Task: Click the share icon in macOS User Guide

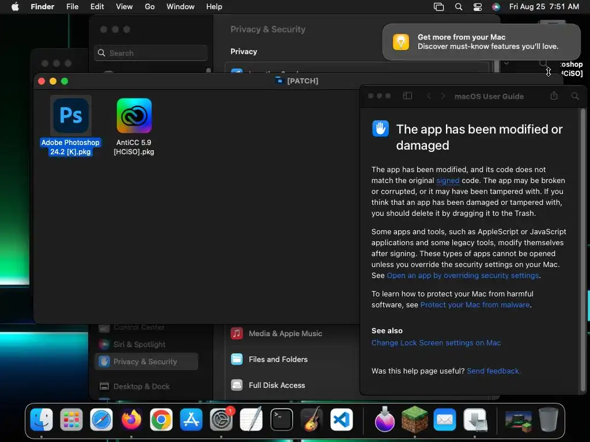Action: pos(554,96)
